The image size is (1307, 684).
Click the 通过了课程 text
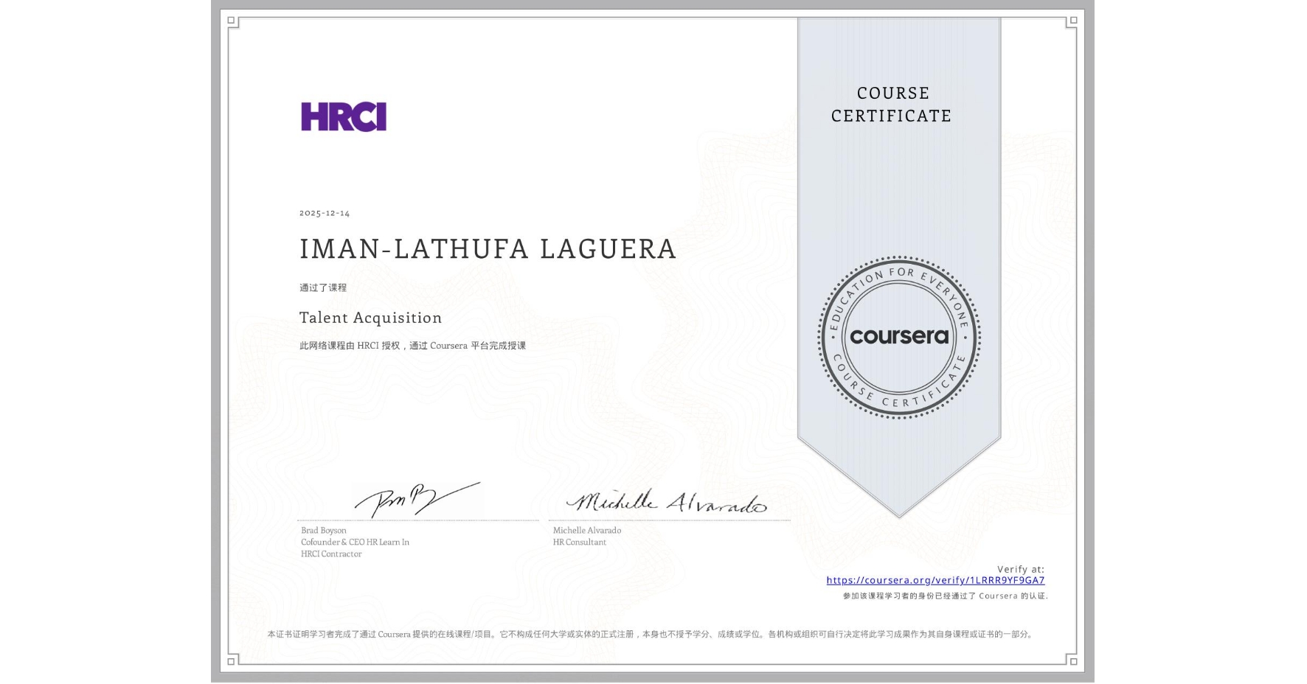pyautogui.click(x=323, y=287)
